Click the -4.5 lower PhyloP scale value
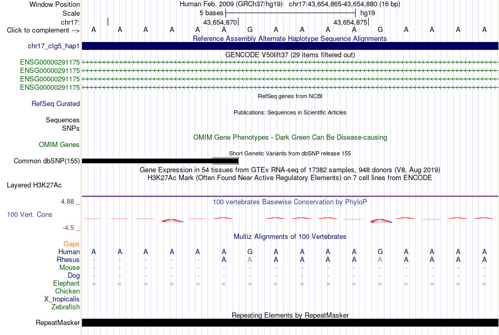499x335 pixels. click(68, 228)
